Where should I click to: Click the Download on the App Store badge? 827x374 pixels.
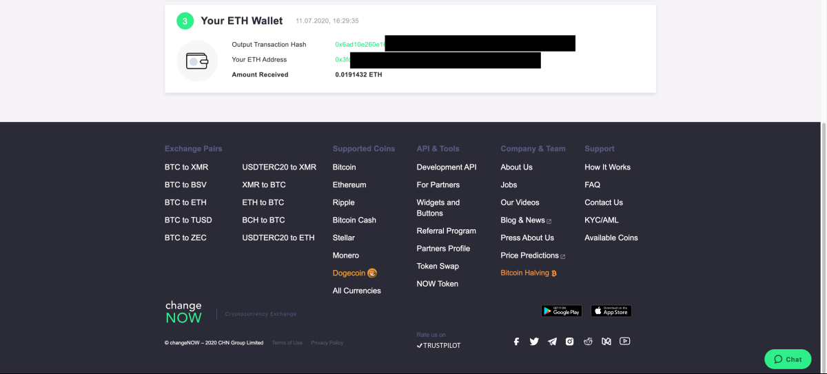pyautogui.click(x=611, y=311)
